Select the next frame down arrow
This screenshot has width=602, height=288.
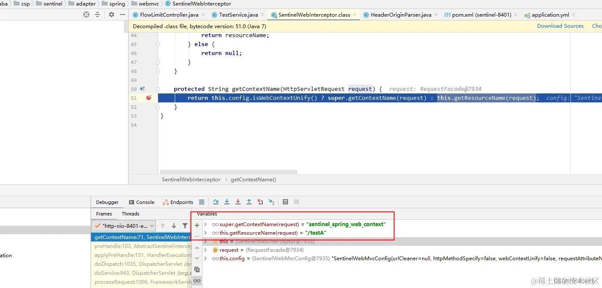pyautogui.click(x=174, y=226)
